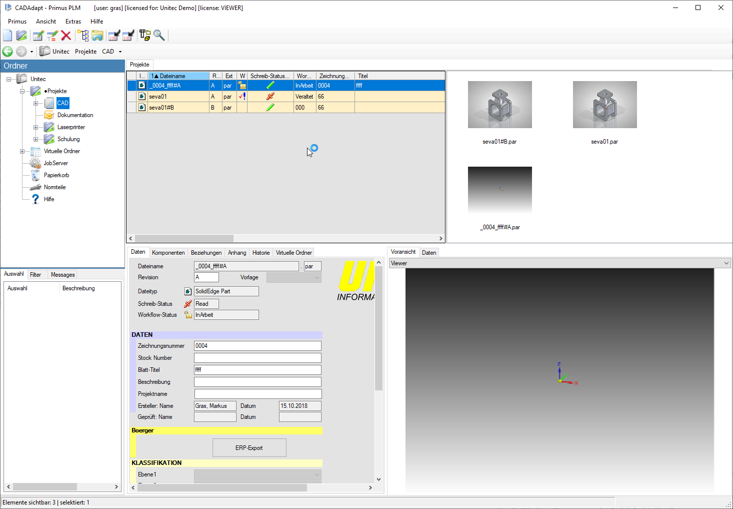Switch to the Komponenten tab
Viewport: 733px width, 509px height.
[168, 253]
